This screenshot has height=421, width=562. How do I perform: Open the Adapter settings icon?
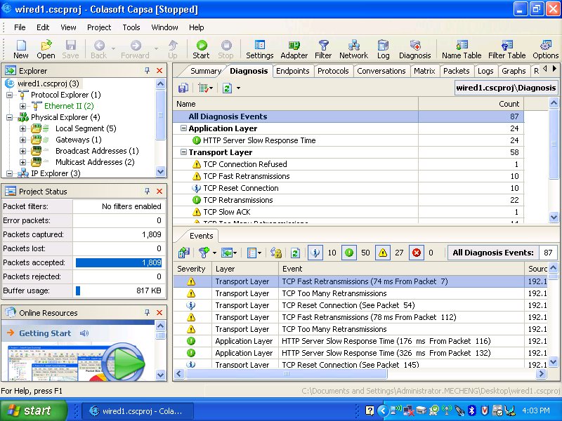pos(294,48)
